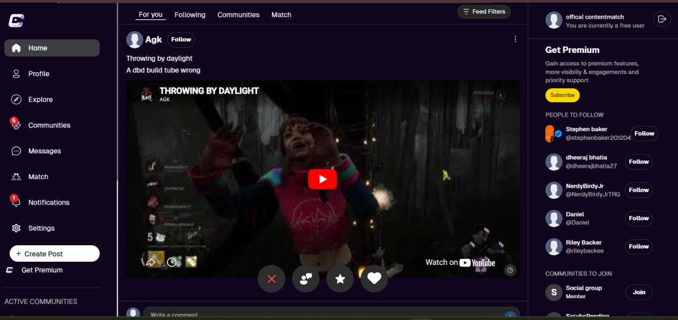The height and width of the screenshot is (320, 678).
Task: Open the three-dot post options menu
Action: [x=515, y=39]
